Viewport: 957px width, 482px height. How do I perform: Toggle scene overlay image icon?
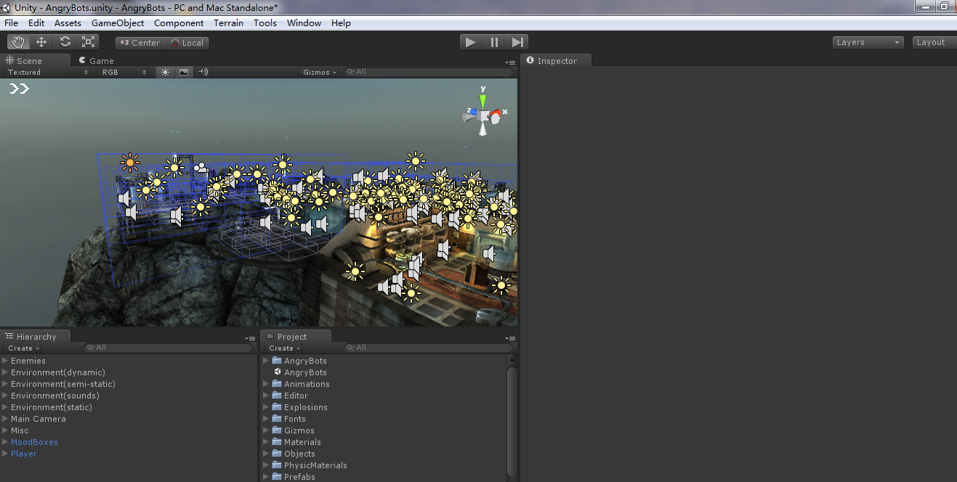tap(184, 72)
